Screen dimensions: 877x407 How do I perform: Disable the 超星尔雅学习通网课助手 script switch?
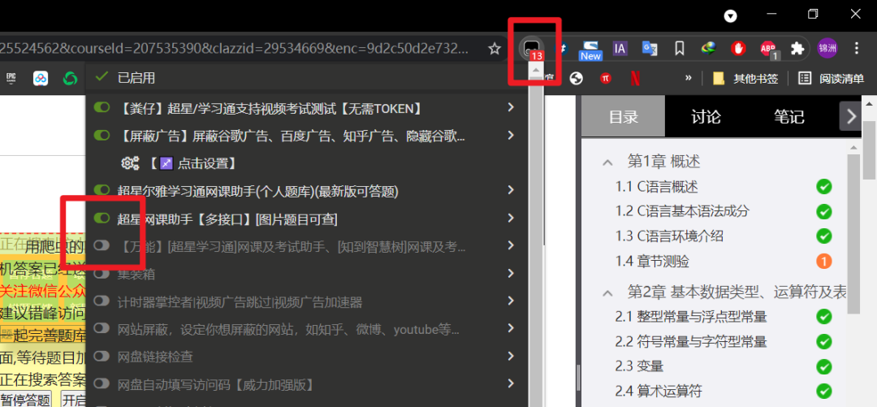pos(102,190)
